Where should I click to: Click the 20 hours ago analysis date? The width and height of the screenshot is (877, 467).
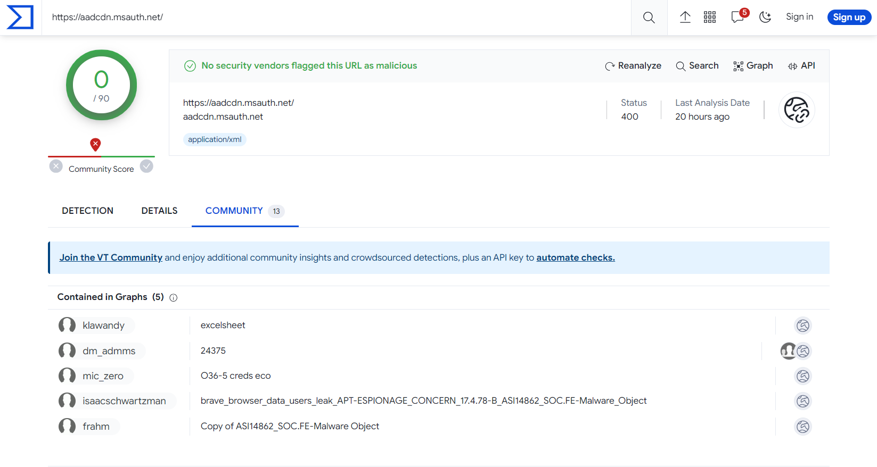[x=702, y=116]
